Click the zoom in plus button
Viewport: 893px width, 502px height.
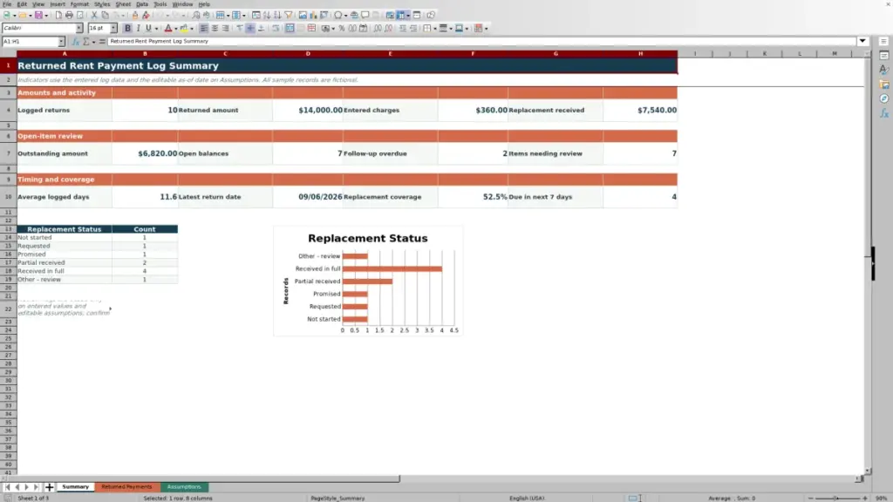coord(864,498)
